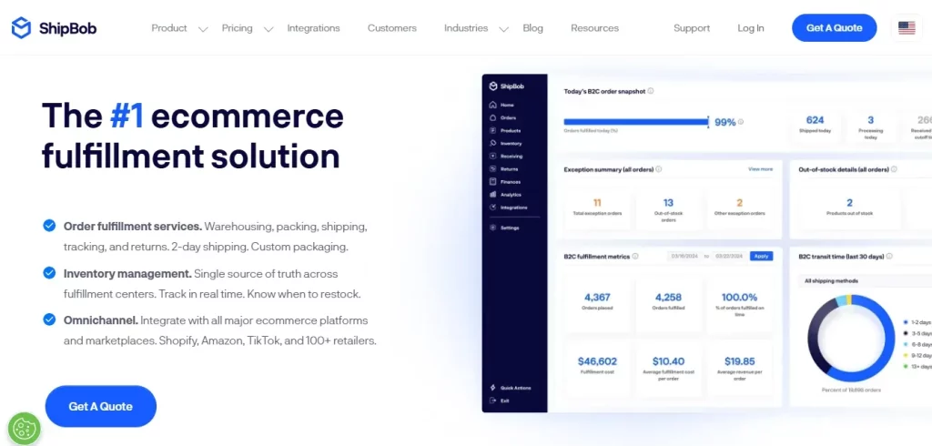Open Receiving in the dashboard sidebar
Image resolution: width=932 pixels, height=446 pixels.
pyautogui.click(x=506, y=157)
